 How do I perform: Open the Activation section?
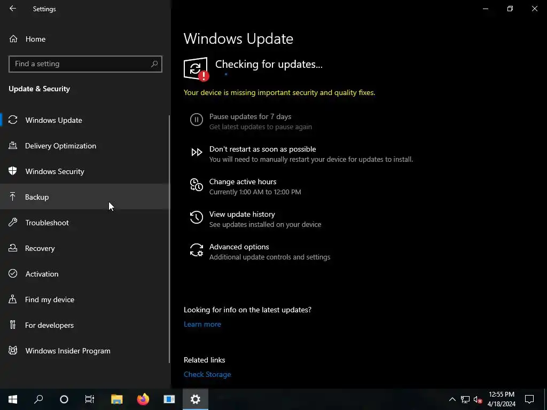tap(85, 274)
